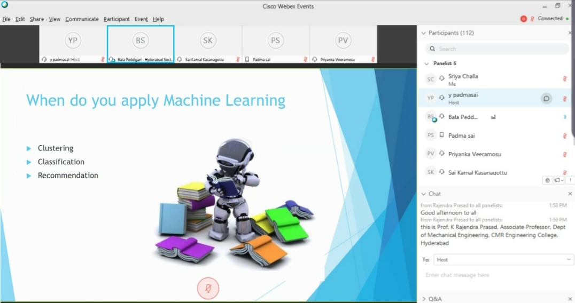575x303 pixels.
Task: Click the exclamation icon at bottom of Participants panel
Action: tap(570, 180)
